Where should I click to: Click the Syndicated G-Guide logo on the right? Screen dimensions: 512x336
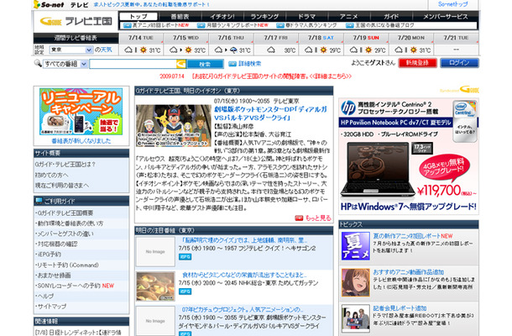click(459, 90)
